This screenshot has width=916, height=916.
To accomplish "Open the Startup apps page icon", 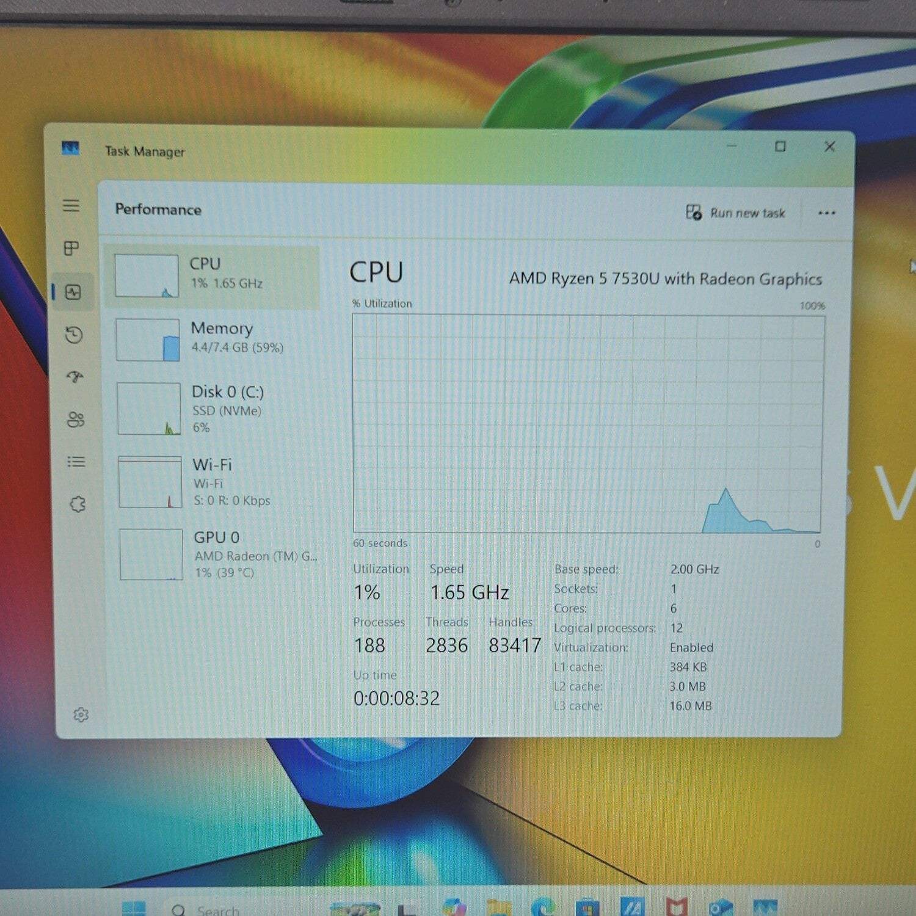I will coord(75,377).
